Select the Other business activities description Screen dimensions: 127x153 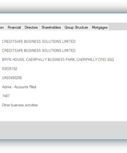coord(20,105)
